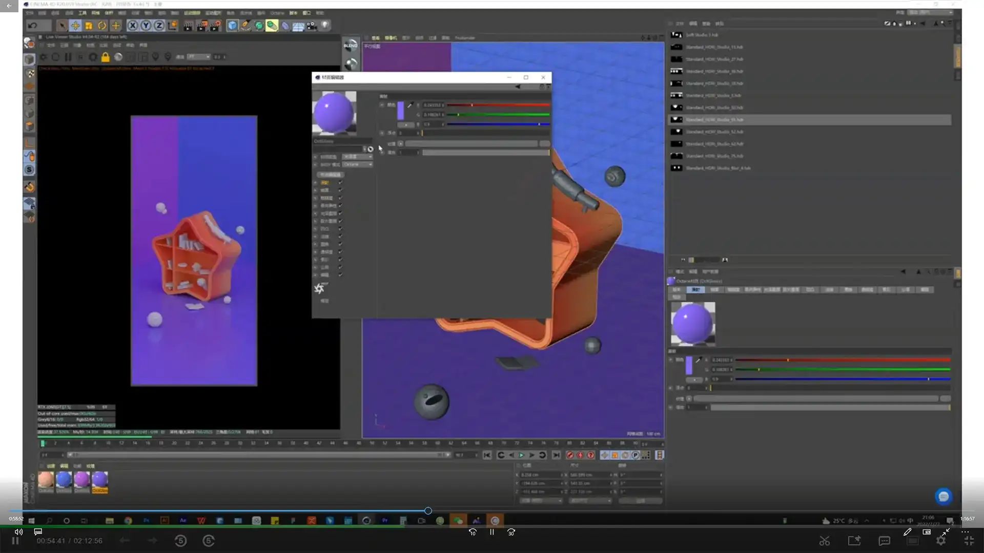The width and height of the screenshot is (984, 553).
Task: Toggle the X axis lock
Action: pos(133,26)
